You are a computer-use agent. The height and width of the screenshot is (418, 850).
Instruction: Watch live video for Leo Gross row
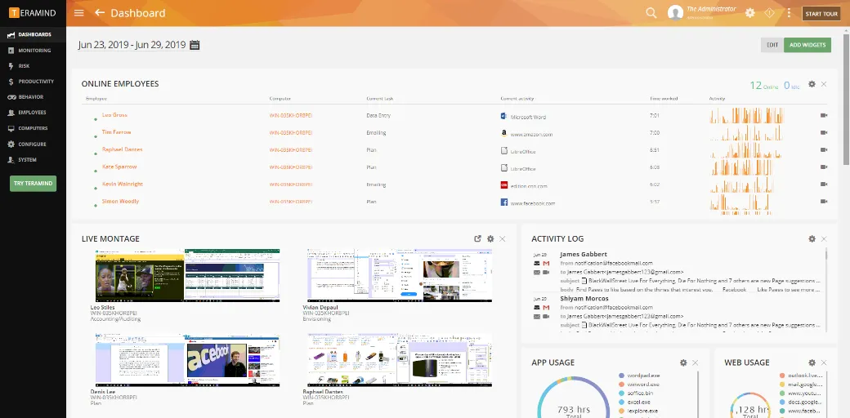(x=824, y=115)
